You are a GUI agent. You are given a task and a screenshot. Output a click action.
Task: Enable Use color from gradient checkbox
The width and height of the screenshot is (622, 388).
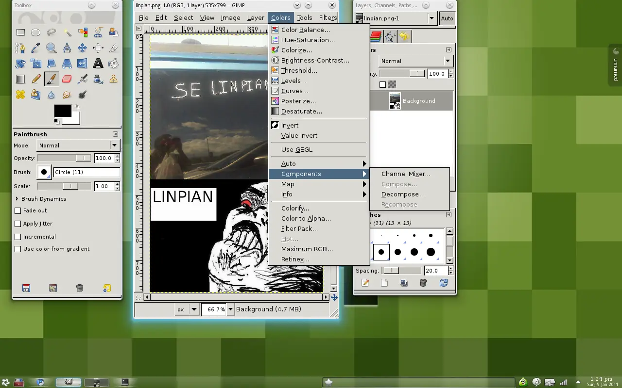(x=18, y=249)
